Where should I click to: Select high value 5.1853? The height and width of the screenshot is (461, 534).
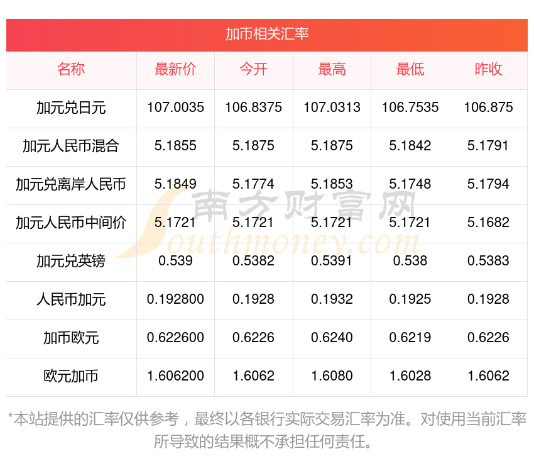(x=332, y=184)
